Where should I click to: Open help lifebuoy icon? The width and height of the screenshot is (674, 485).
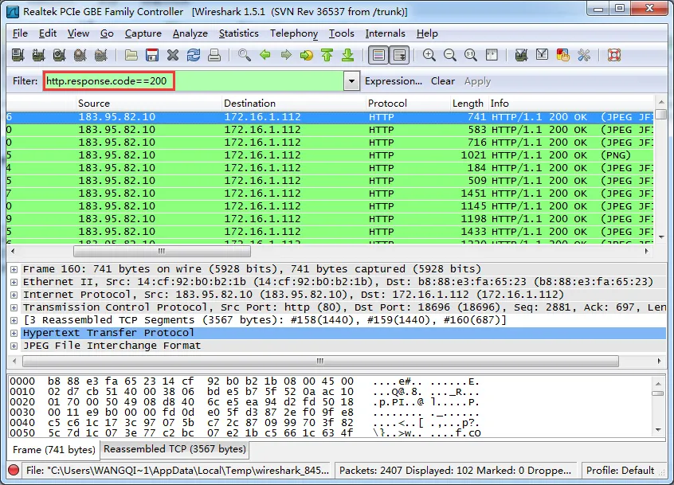[x=614, y=55]
